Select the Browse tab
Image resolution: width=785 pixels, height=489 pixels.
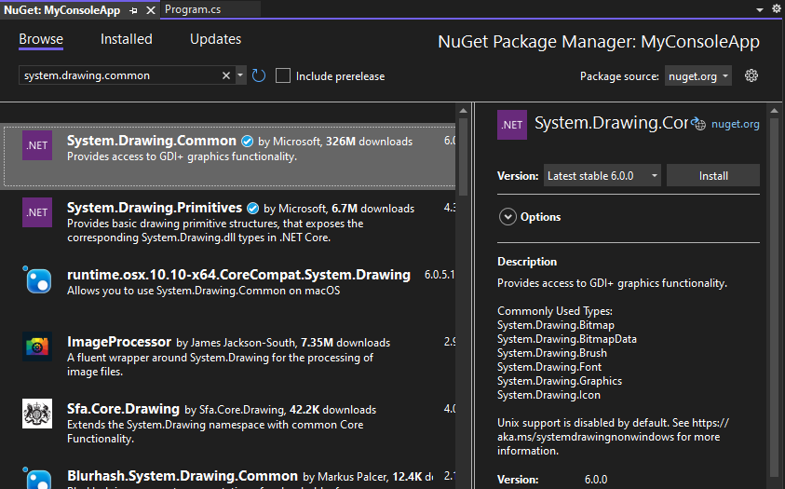point(41,39)
